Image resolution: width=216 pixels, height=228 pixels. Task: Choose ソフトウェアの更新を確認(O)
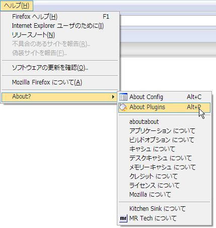tap(60, 68)
